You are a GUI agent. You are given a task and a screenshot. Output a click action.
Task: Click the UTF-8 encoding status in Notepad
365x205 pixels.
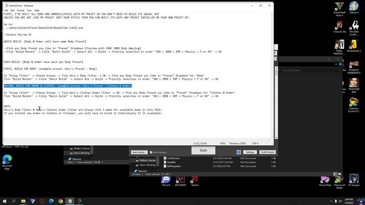pos(255,143)
